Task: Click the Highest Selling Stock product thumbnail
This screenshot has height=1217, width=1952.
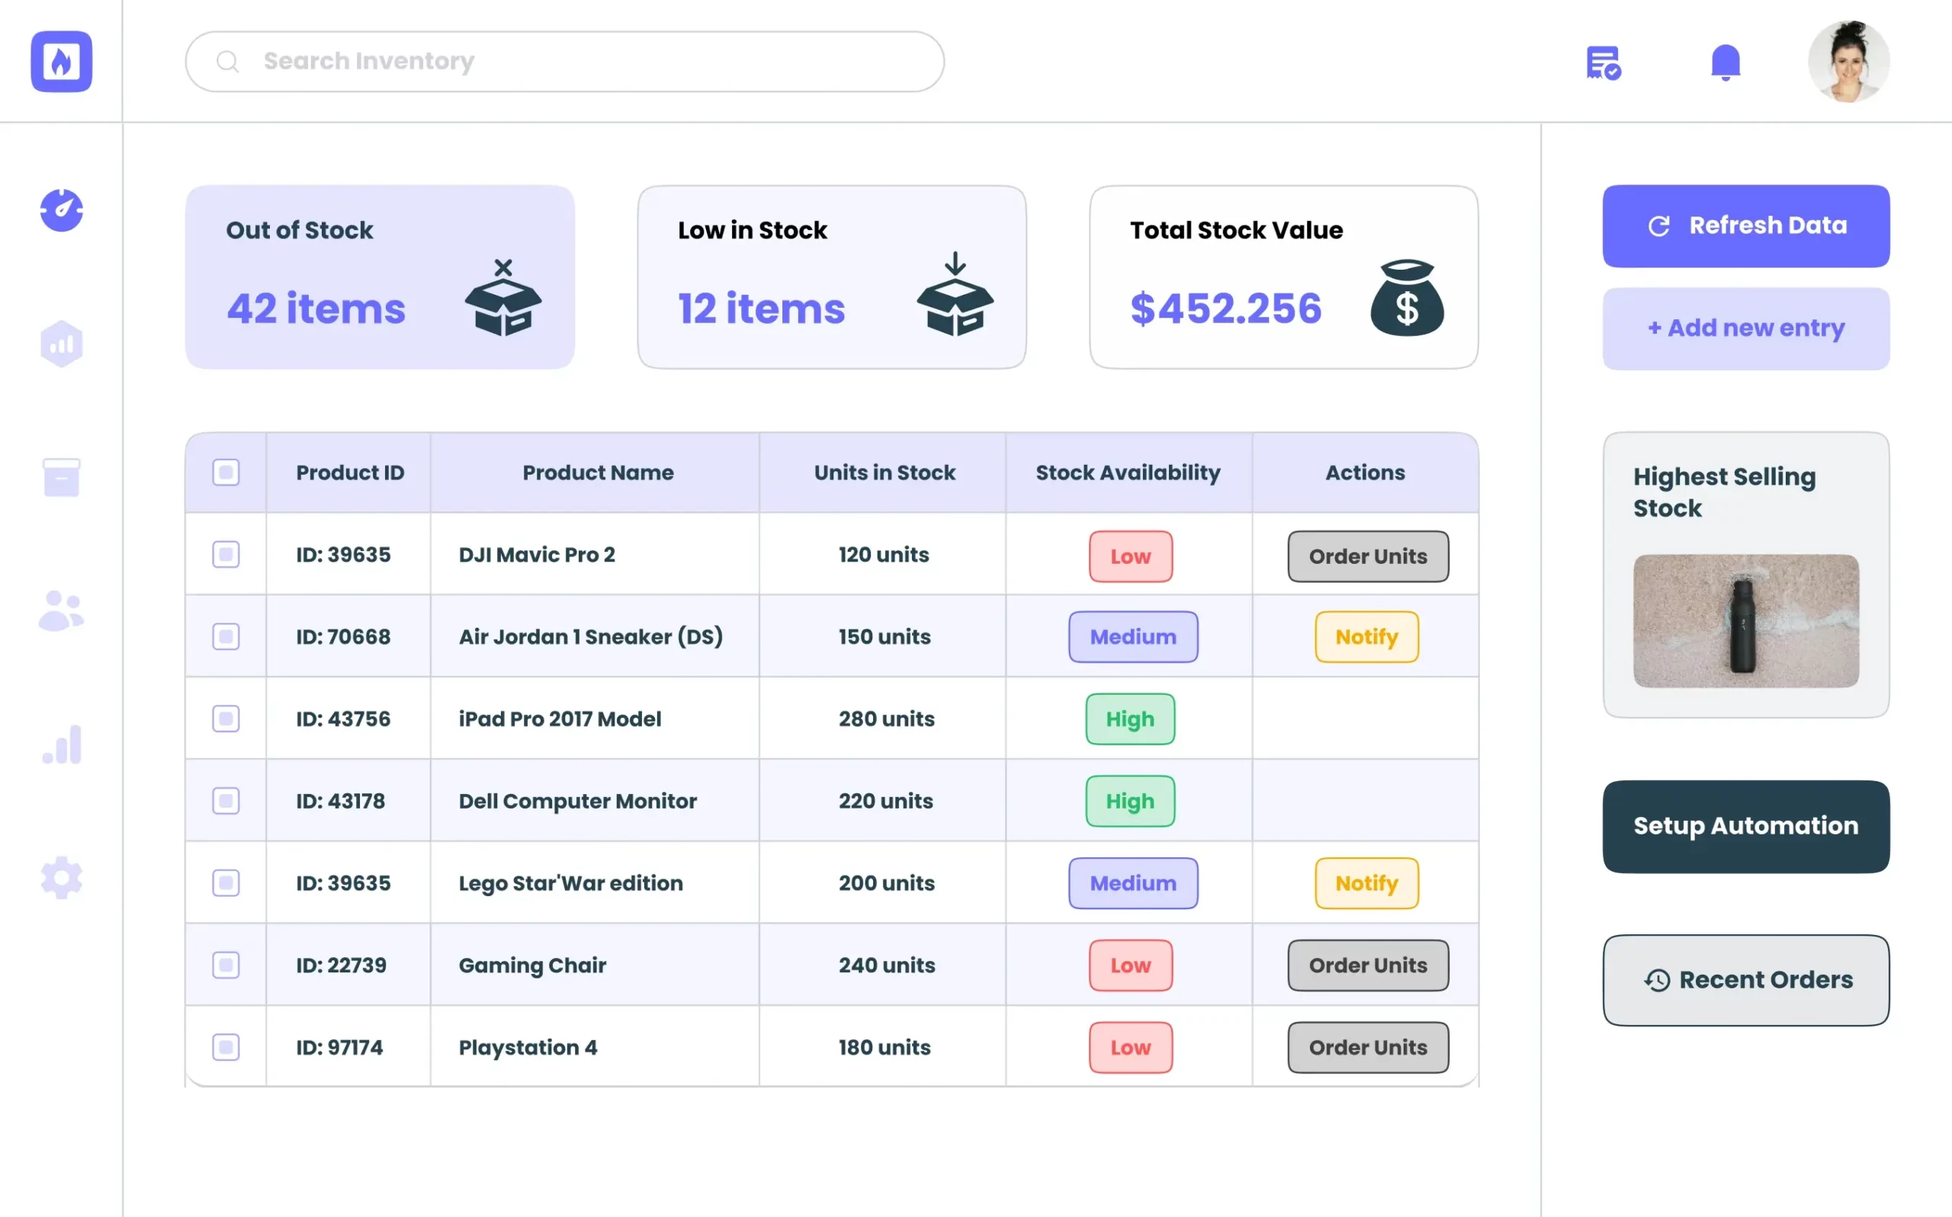Action: click(x=1745, y=621)
